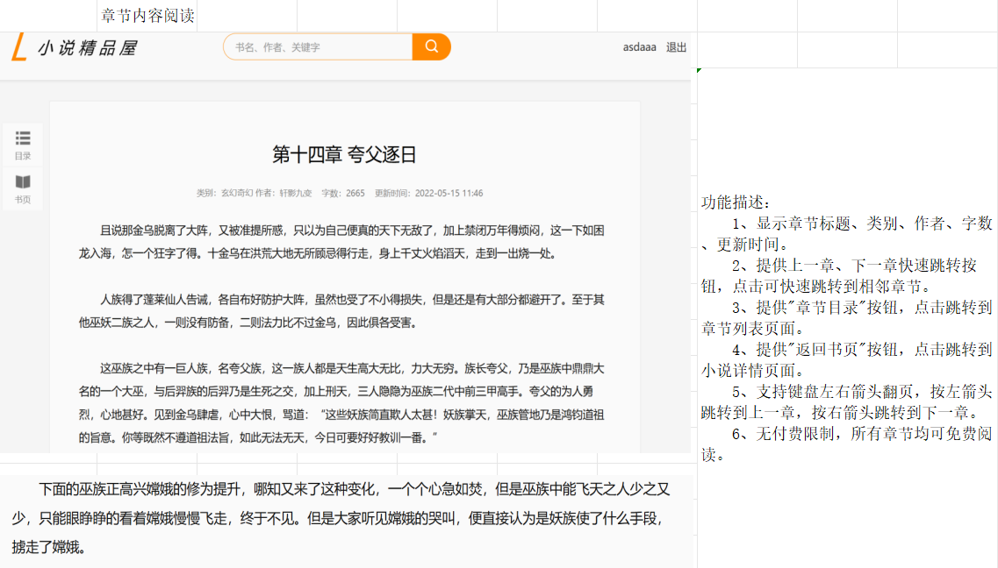Select the 功能描述 description text block
Viewport: 998px width, 568px height.
coord(846,328)
